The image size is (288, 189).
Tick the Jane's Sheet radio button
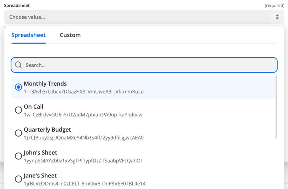[18, 179]
